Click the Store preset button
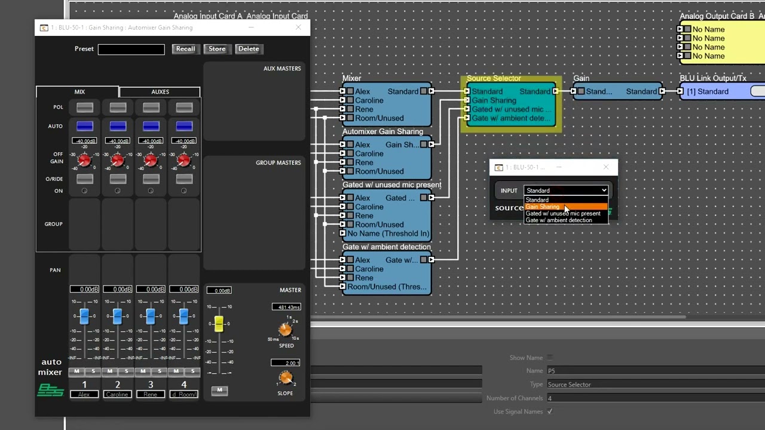This screenshot has height=430, width=765. coord(217,49)
